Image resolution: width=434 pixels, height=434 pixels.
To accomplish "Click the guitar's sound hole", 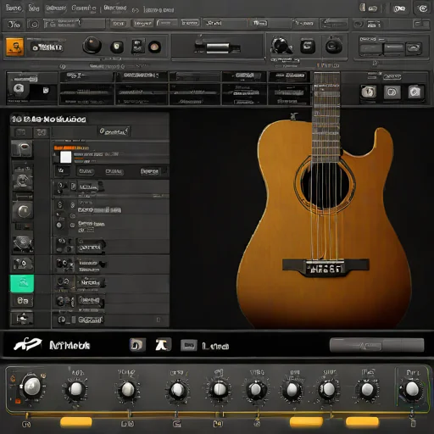I will point(325,185).
